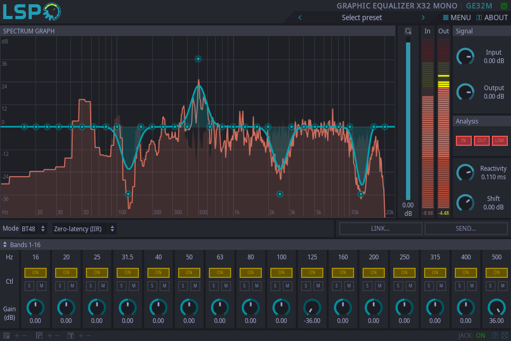
Task: Click the Input gain knob
Action: (465, 56)
